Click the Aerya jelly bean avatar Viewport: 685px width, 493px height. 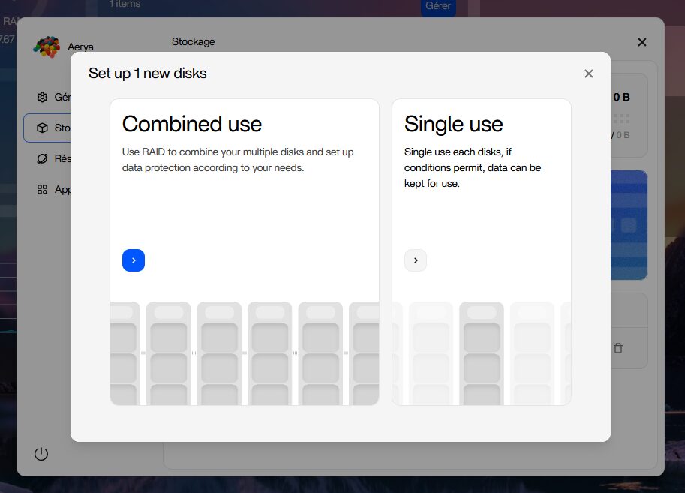(x=47, y=47)
